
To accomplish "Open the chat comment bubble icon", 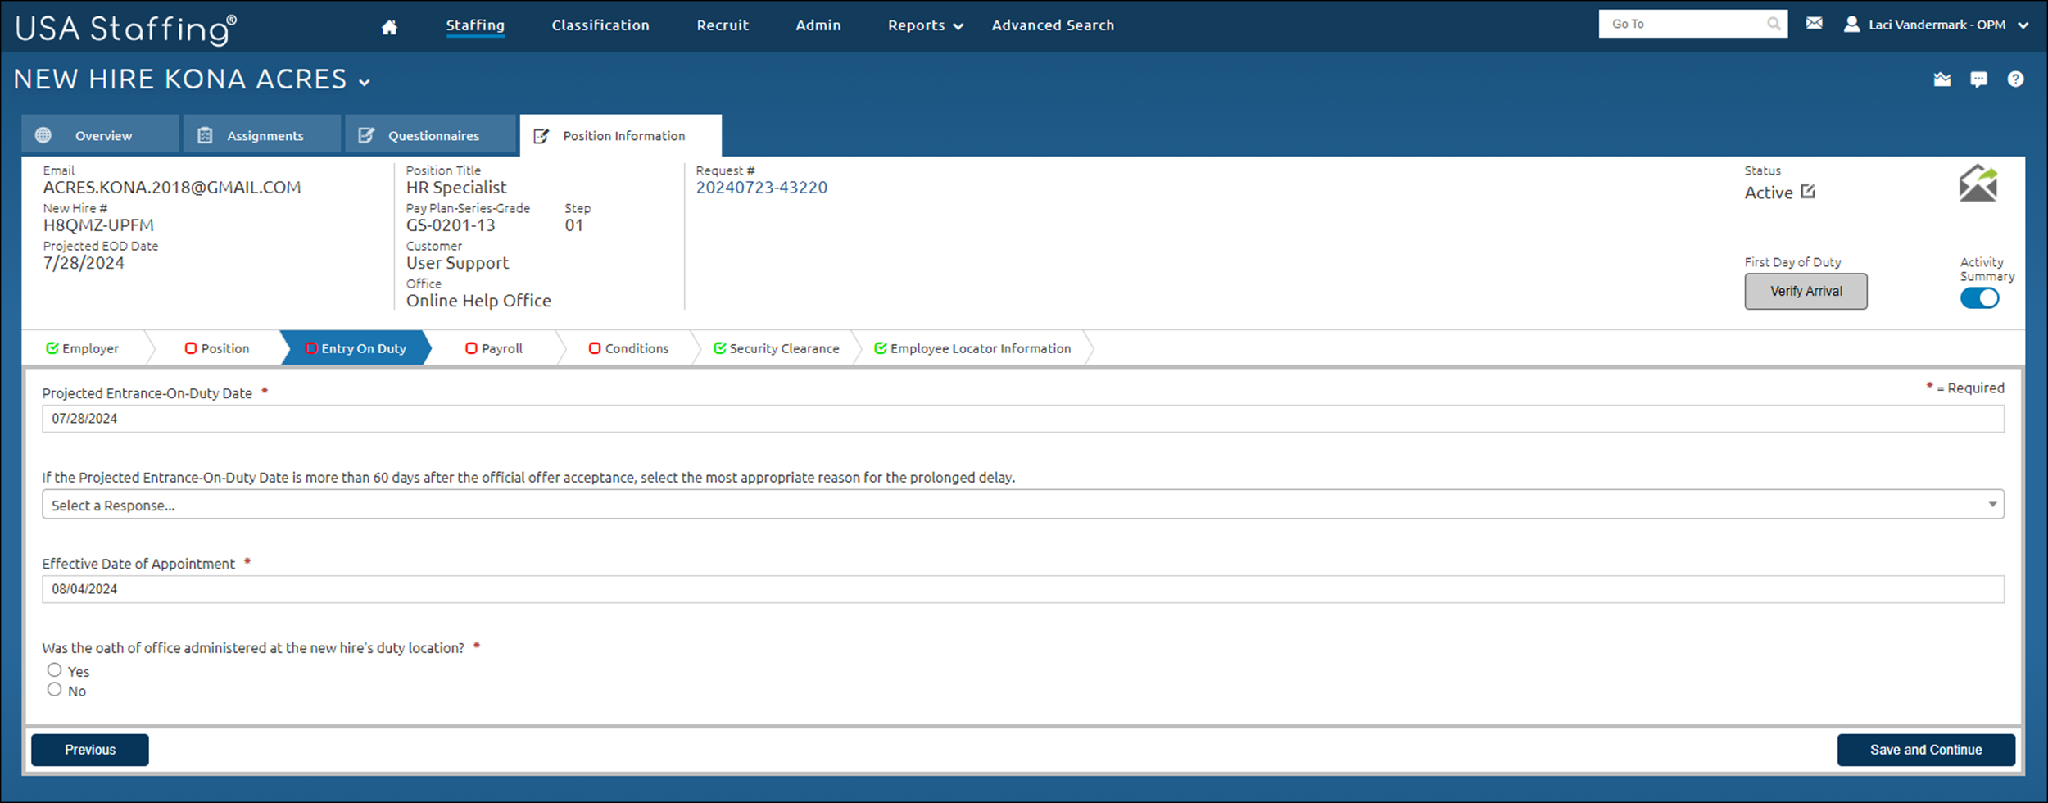I will (1978, 79).
